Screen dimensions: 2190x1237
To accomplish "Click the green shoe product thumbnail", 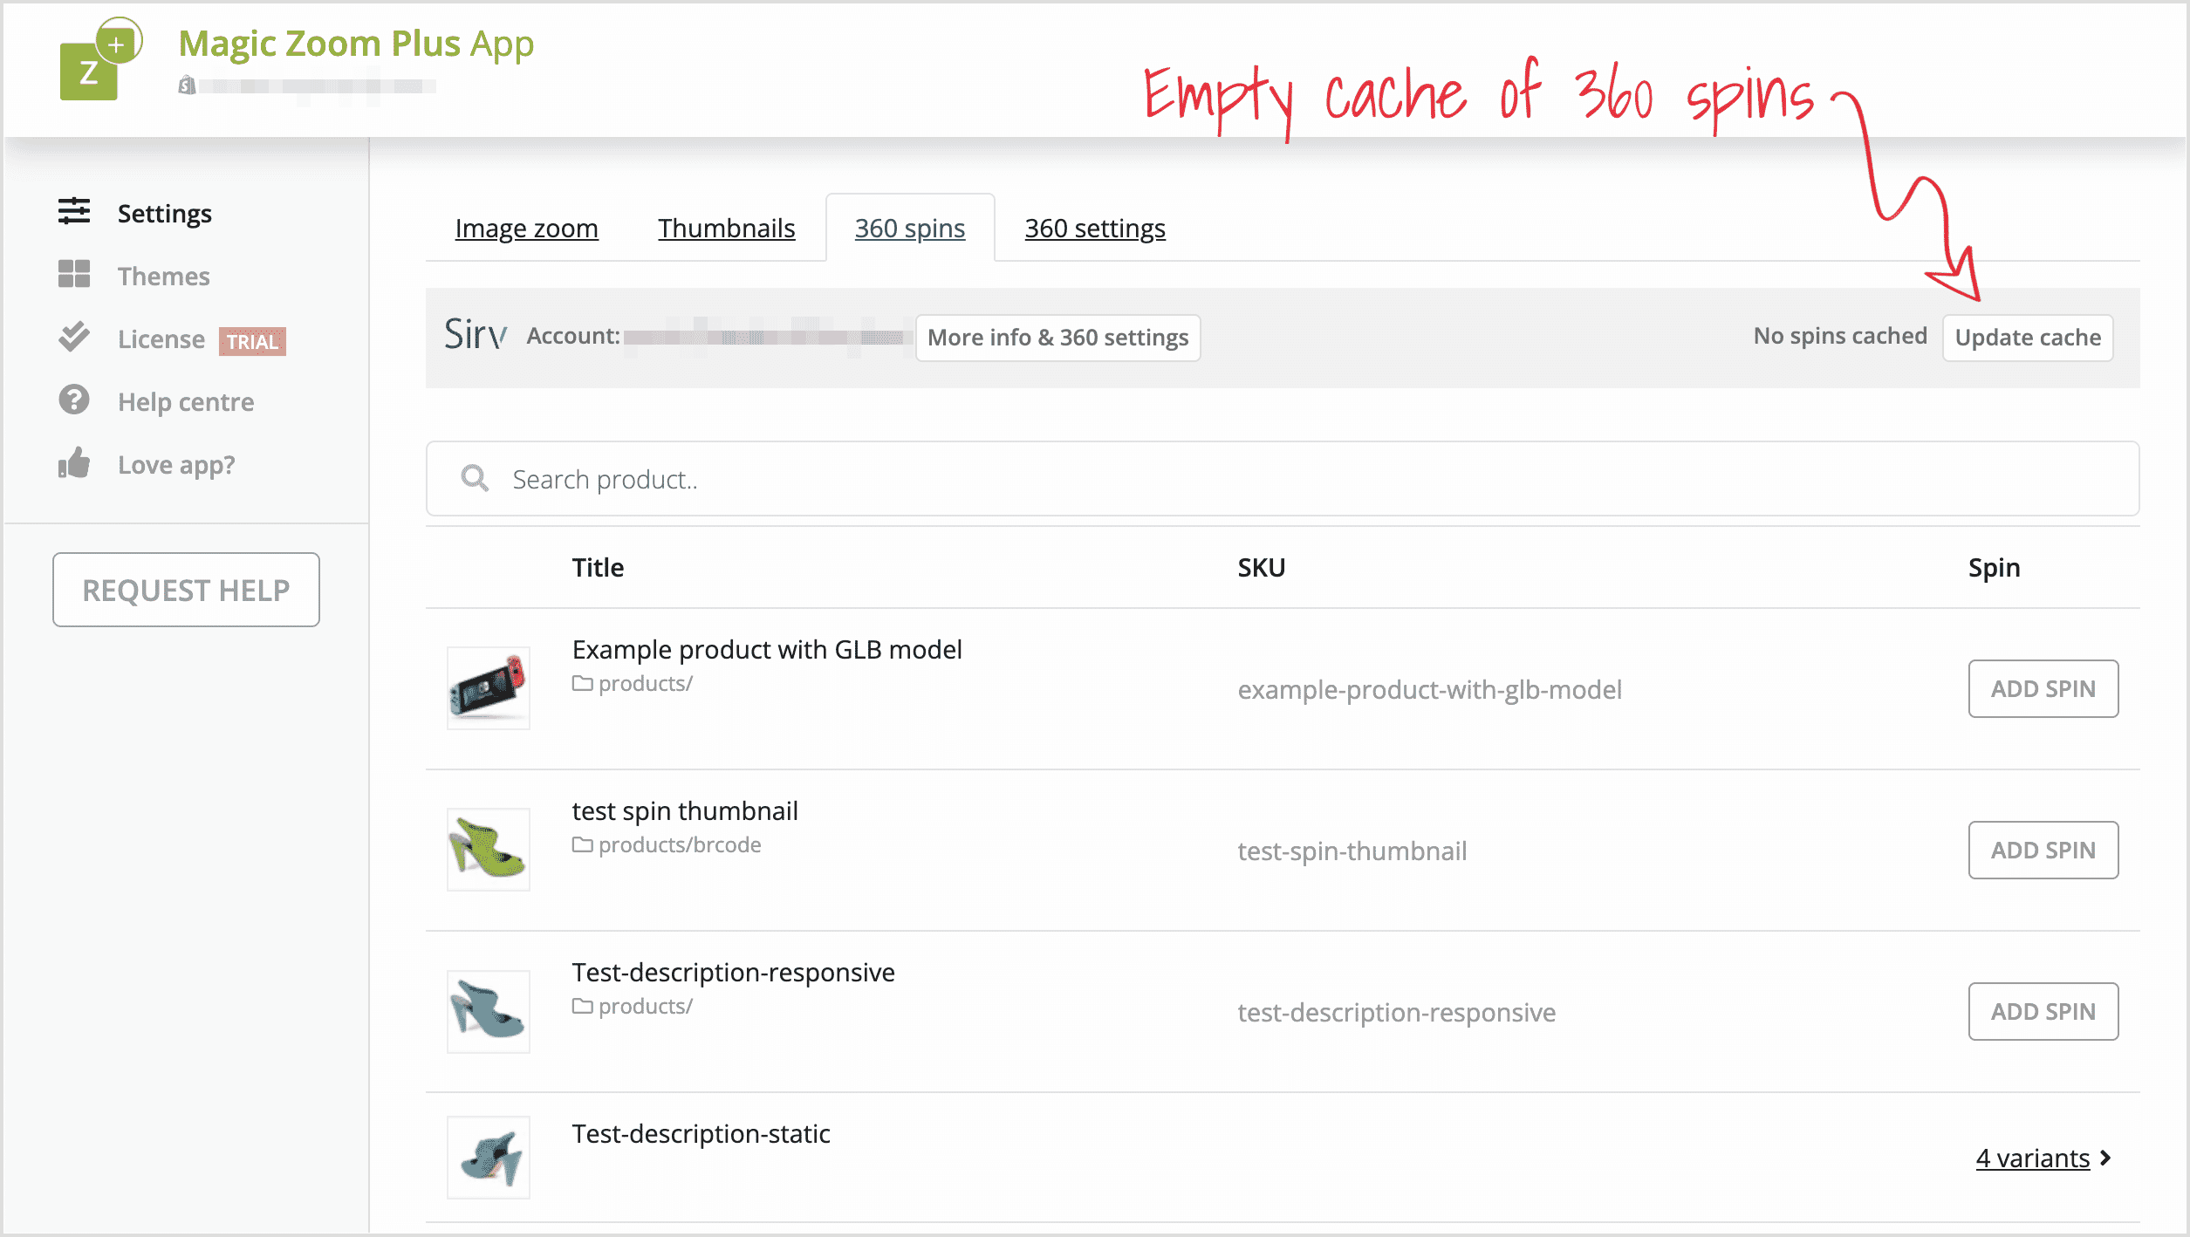I will (488, 848).
